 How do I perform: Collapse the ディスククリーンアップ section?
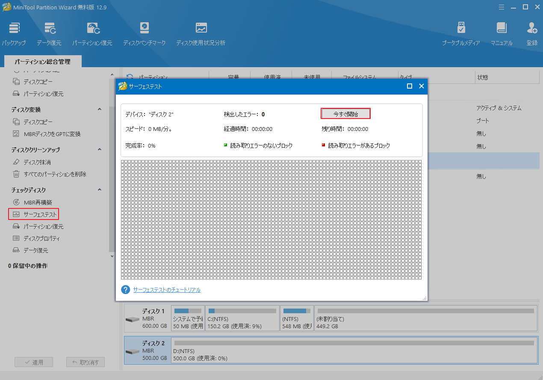point(100,150)
